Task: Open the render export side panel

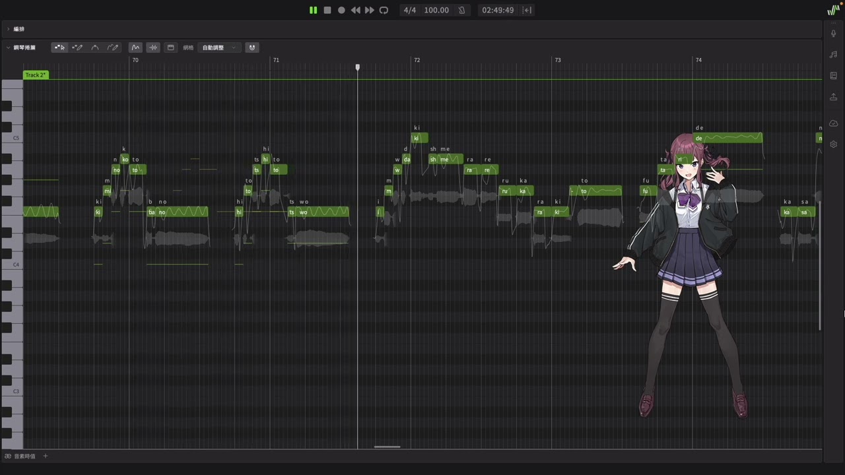Action: 834,97
